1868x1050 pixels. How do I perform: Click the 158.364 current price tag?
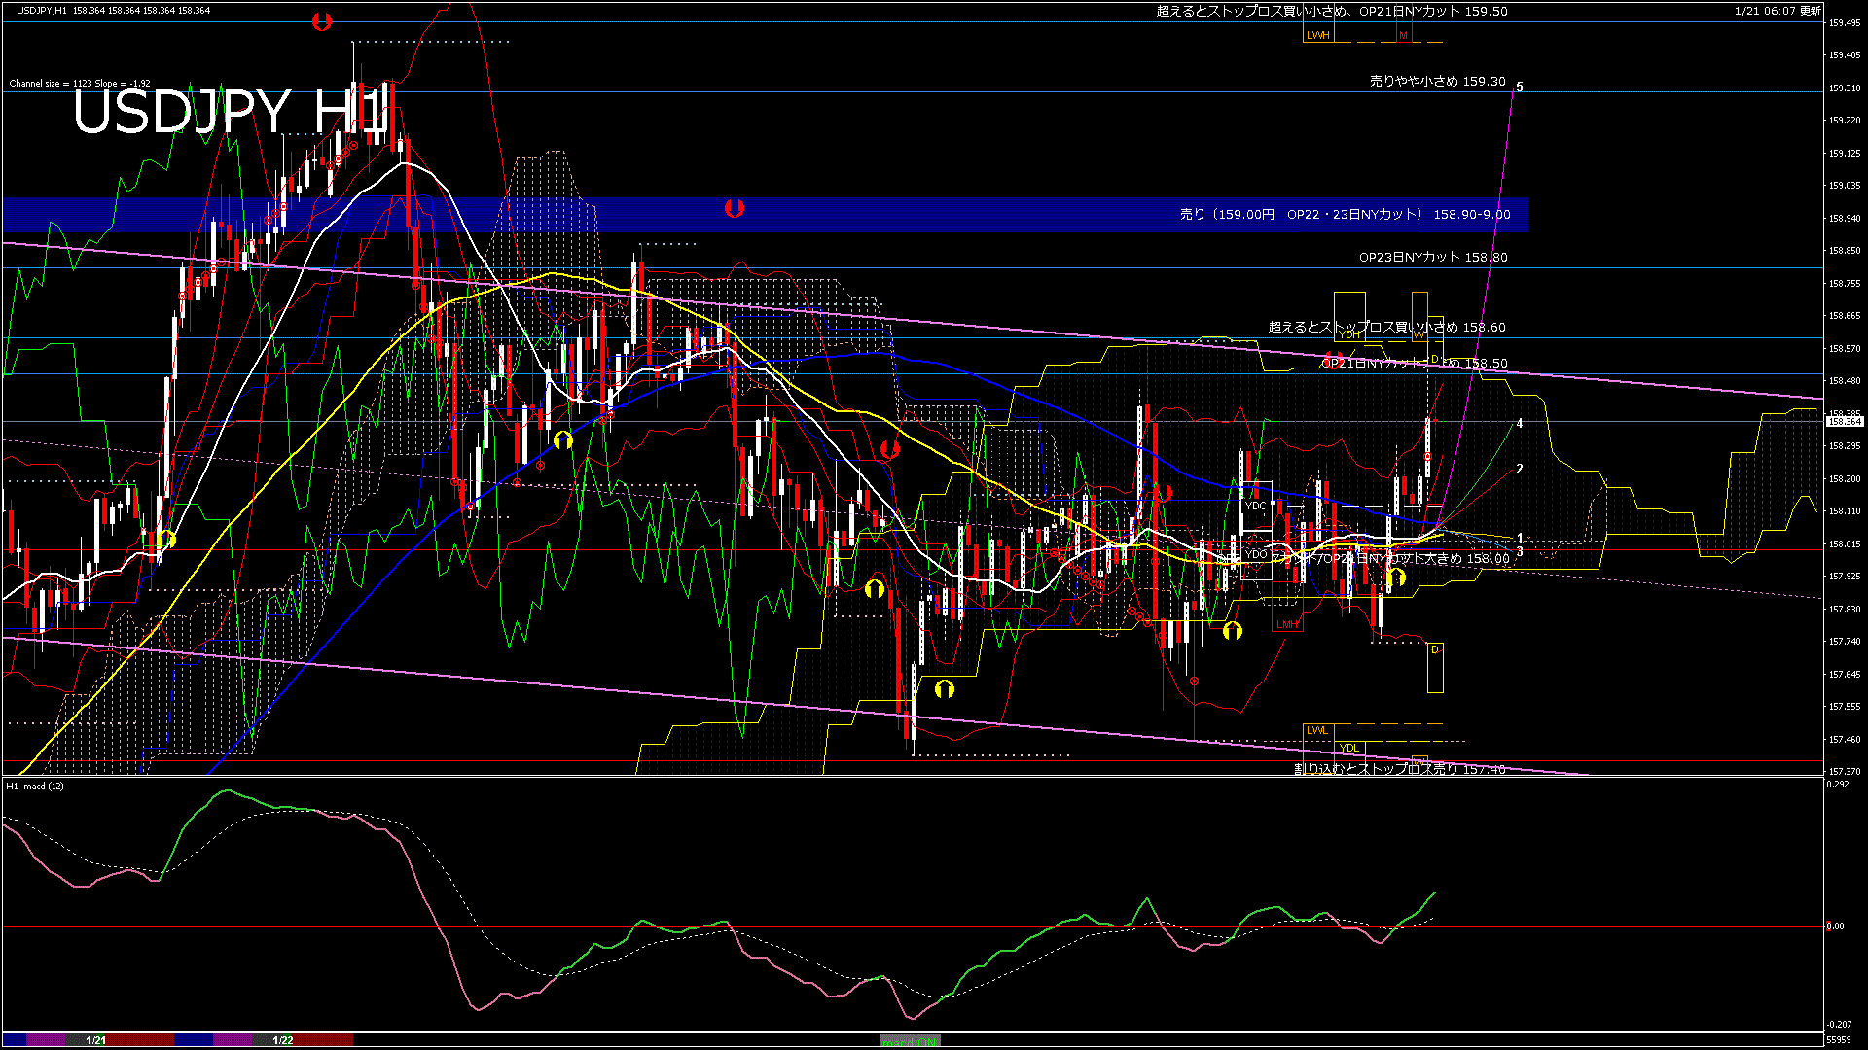point(1846,422)
